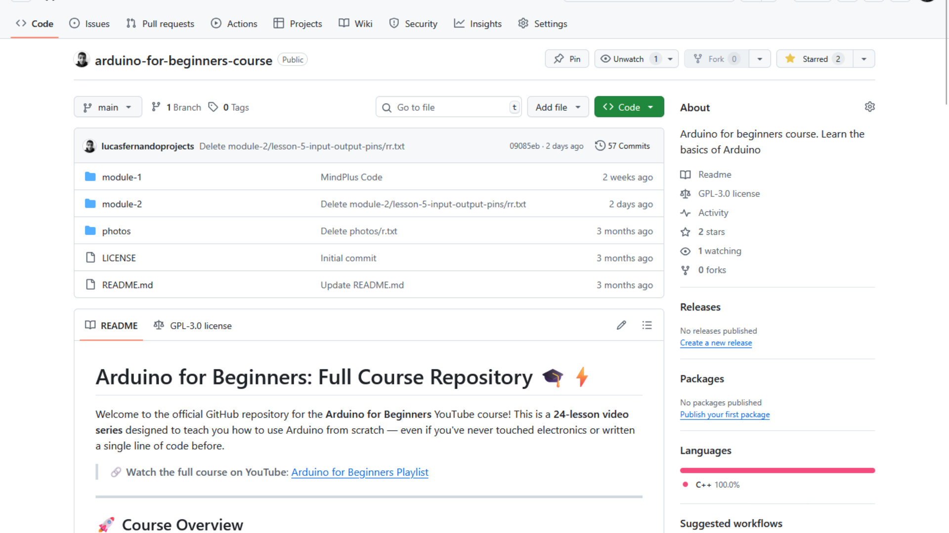
Task: Toggle the Starred button
Action: (815, 59)
